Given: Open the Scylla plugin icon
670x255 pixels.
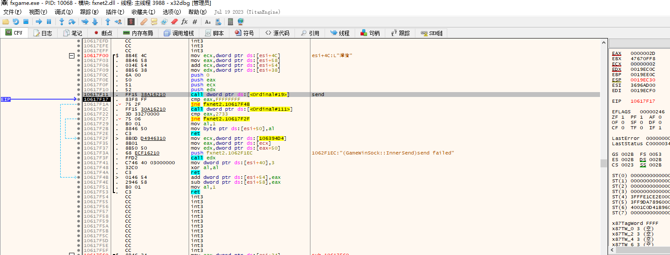Looking at the screenshot, I should (x=131, y=21).
